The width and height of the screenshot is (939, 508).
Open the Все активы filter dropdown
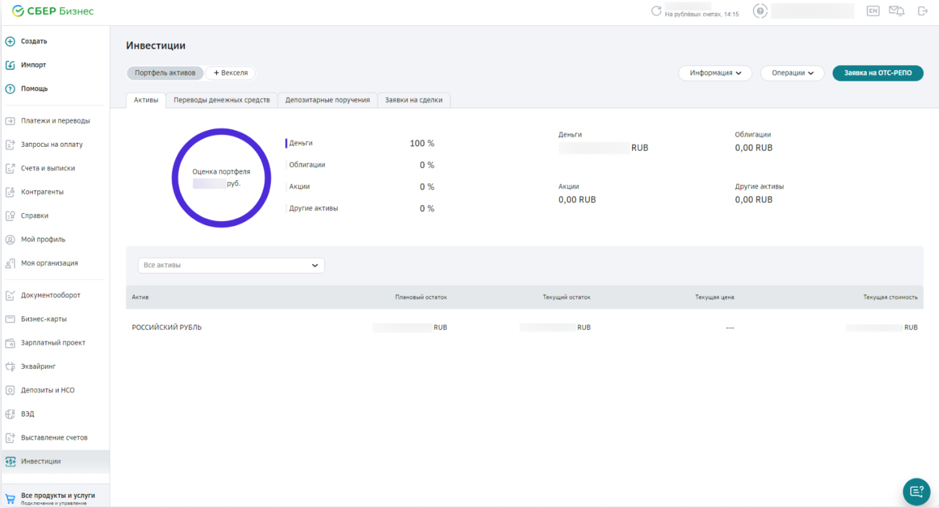pos(231,265)
